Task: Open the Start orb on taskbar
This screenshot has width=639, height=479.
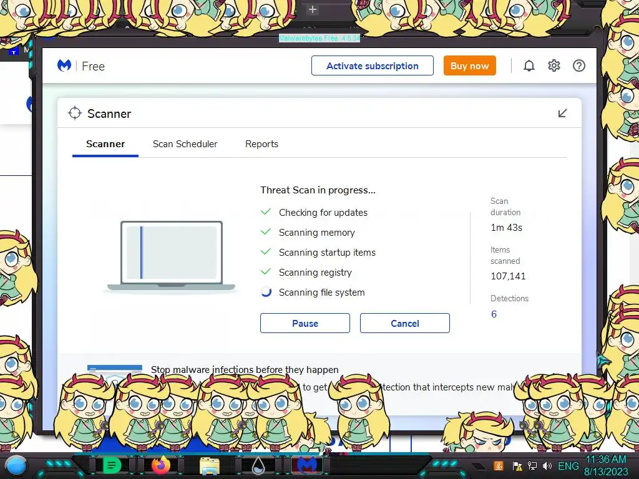Action: tap(16, 465)
